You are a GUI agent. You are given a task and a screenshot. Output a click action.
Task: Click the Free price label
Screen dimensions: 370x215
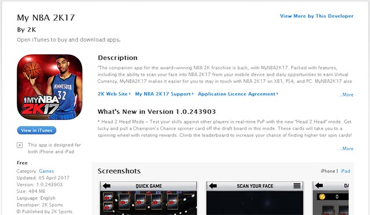tap(22, 163)
